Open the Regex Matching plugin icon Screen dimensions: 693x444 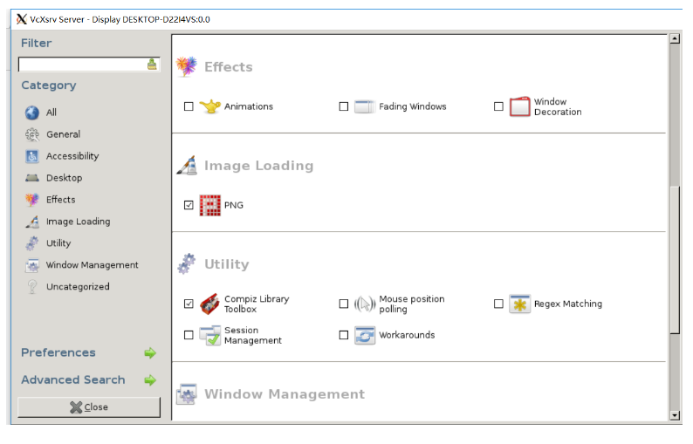520,304
